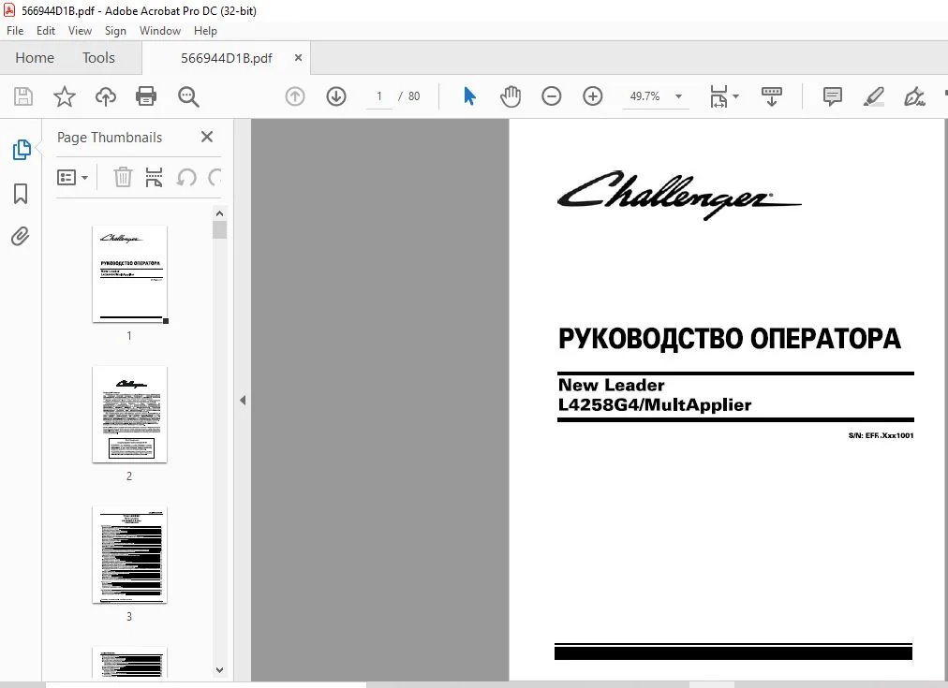Close the 566944D1B.pdf tab
Screen dimensions: 948x688
[298, 57]
